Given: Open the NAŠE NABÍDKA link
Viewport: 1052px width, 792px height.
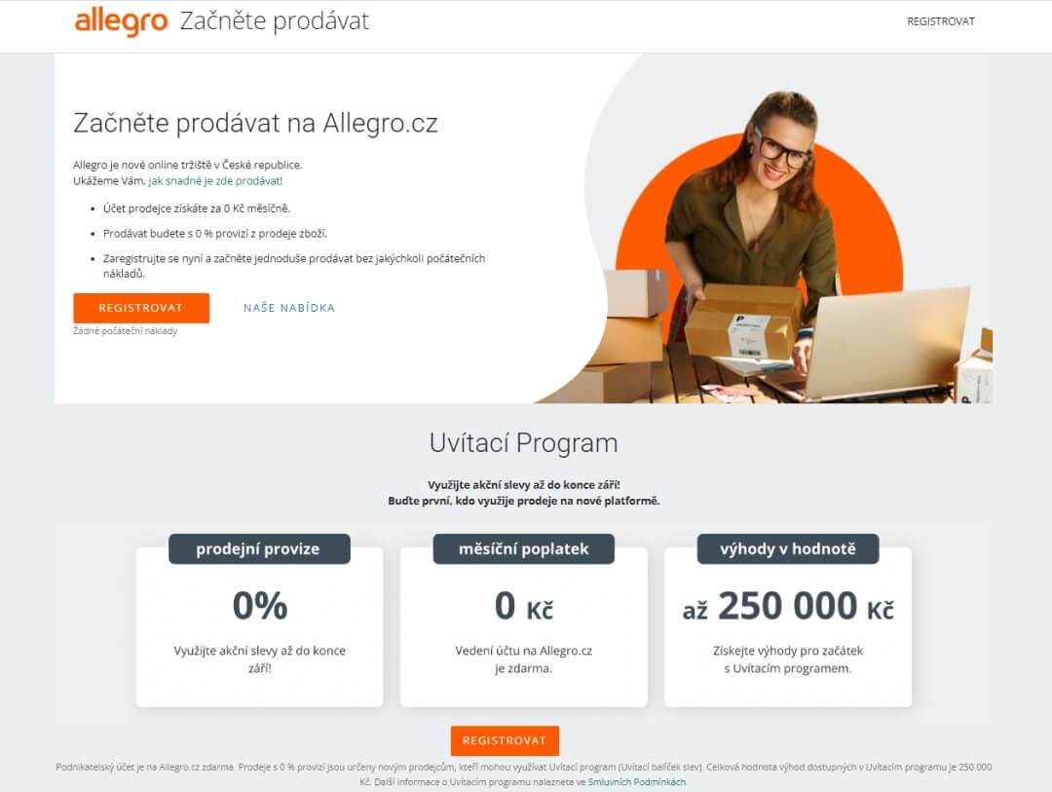Looking at the screenshot, I should 289,308.
